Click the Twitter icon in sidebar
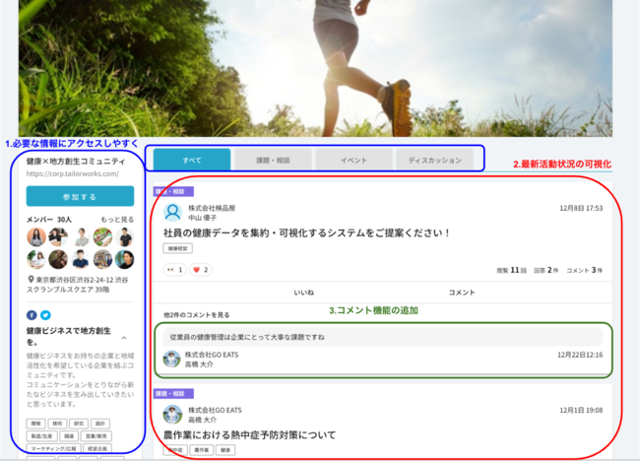Viewport: 640px width, 461px height. pos(45,315)
